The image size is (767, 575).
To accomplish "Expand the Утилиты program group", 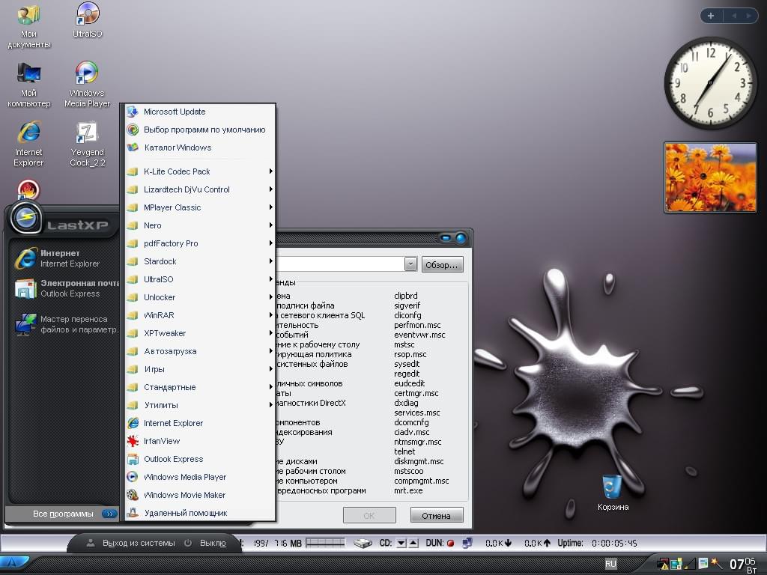I will tap(200, 405).
